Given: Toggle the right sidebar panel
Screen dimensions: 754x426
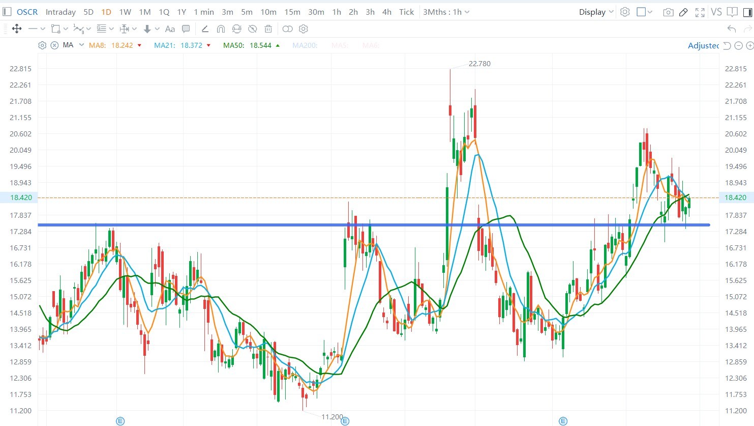Looking at the screenshot, I should tap(746, 12).
